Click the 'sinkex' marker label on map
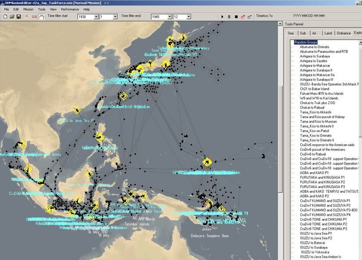Image resolution: width=362 pixels, height=260 pixels. point(207,229)
